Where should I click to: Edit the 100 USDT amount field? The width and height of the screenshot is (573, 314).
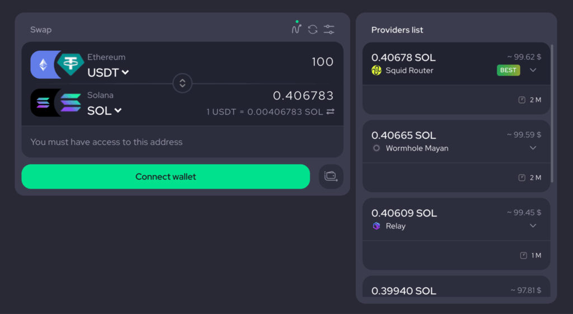point(322,62)
